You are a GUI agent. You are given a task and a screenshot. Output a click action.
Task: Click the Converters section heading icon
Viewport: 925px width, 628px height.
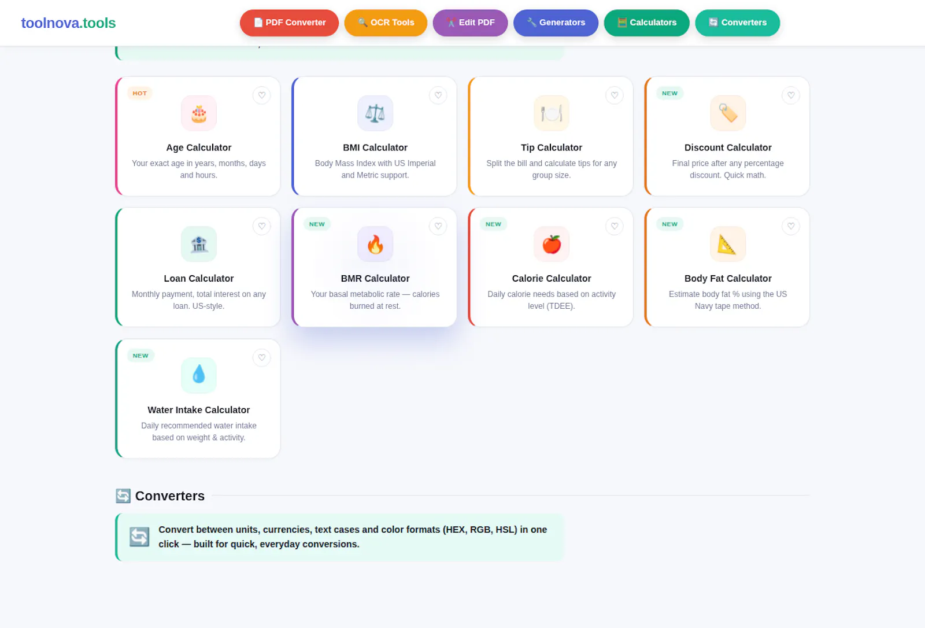pyautogui.click(x=123, y=496)
